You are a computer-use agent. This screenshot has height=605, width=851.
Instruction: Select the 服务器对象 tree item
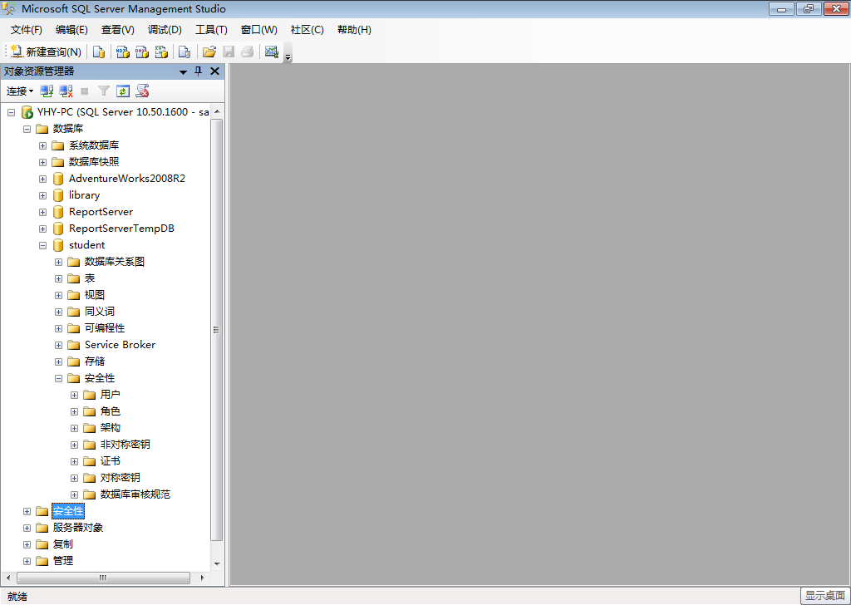[77, 528]
